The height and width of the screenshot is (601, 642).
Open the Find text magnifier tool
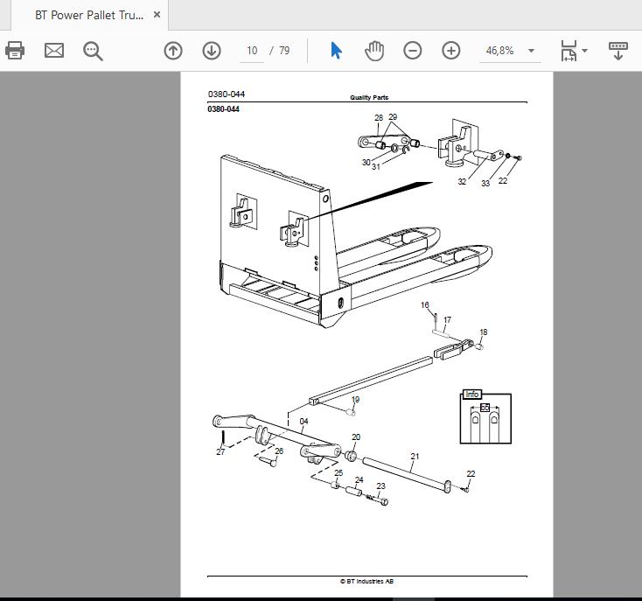click(93, 51)
